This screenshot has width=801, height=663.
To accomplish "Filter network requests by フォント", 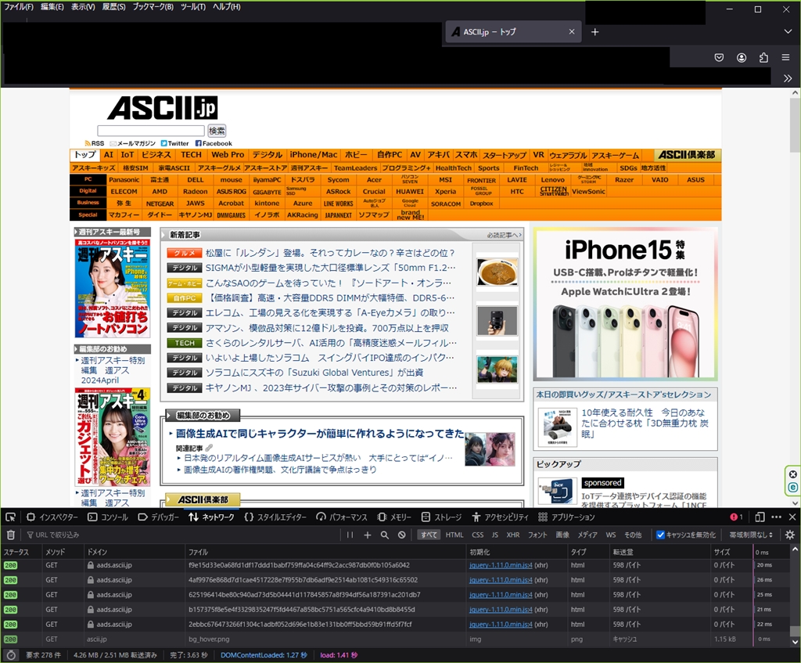I will click(537, 535).
